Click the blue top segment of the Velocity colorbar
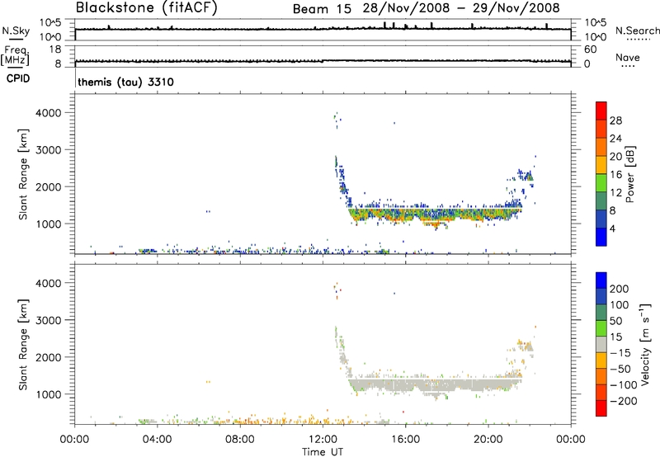Screen dimensions: 660x457 point(601,280)
